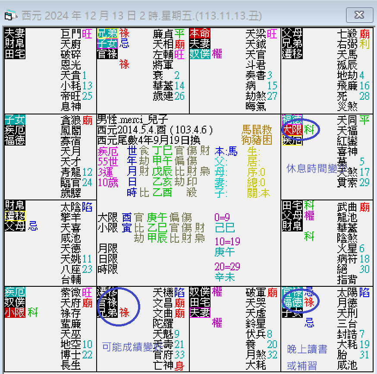Click the 地劫 entry with number 4

coord(351,75)
